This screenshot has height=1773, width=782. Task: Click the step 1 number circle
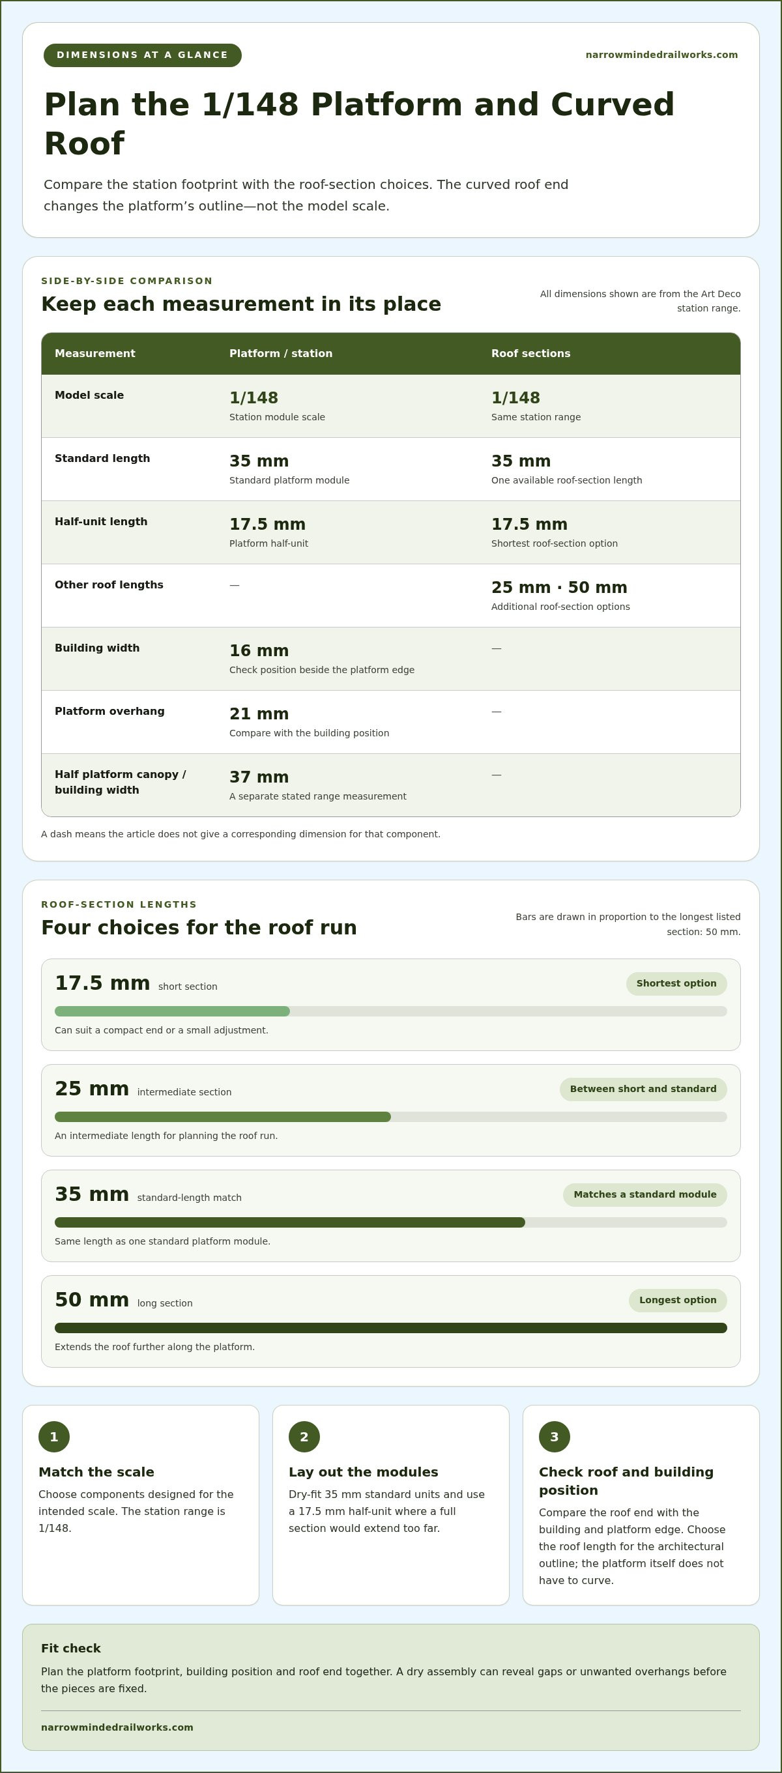53,1436
